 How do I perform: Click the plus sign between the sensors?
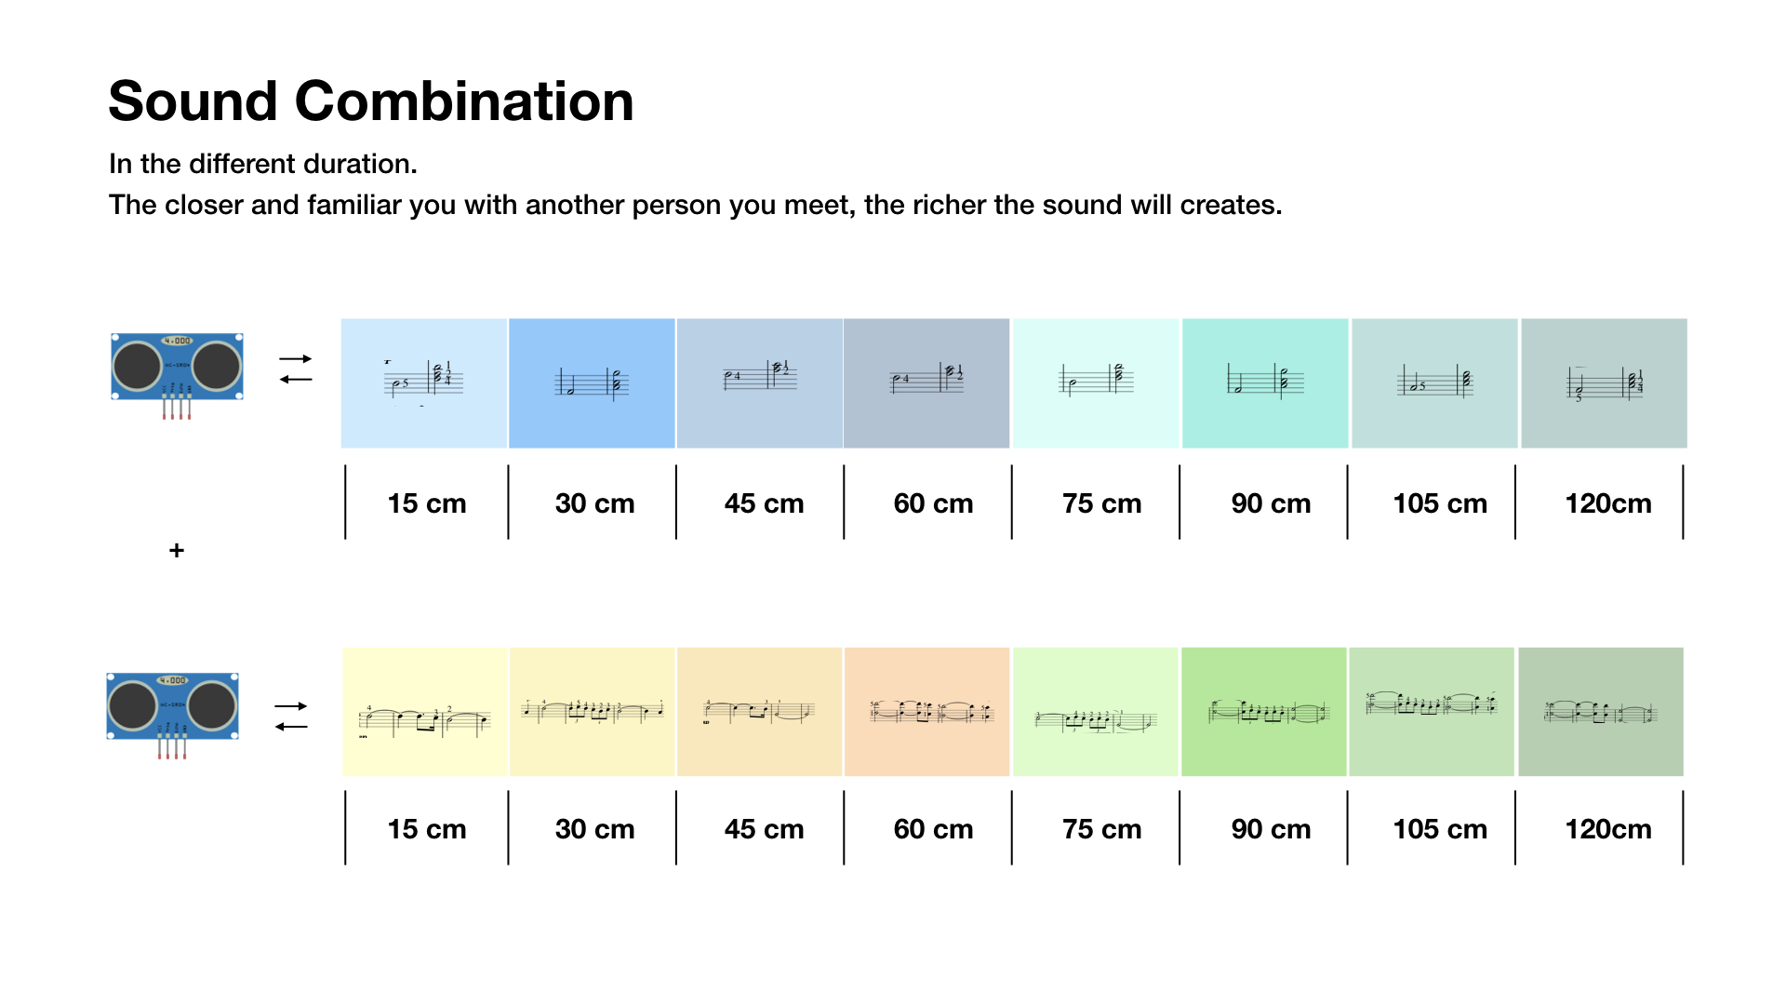pos(177,551)
